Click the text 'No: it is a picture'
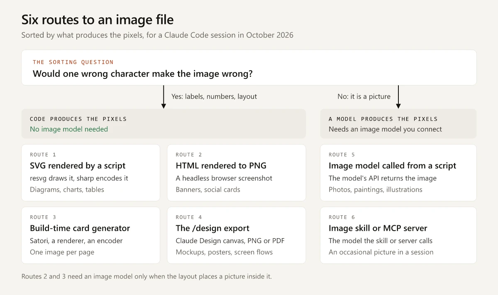The height and width of the screenshot is (295, 498). (364, 96)
